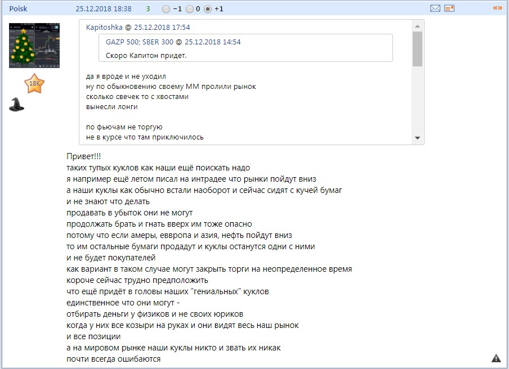This screenshot has height=369, width=509.
Task: Click the orange «» icon
Action: click(x=497, y=8)
